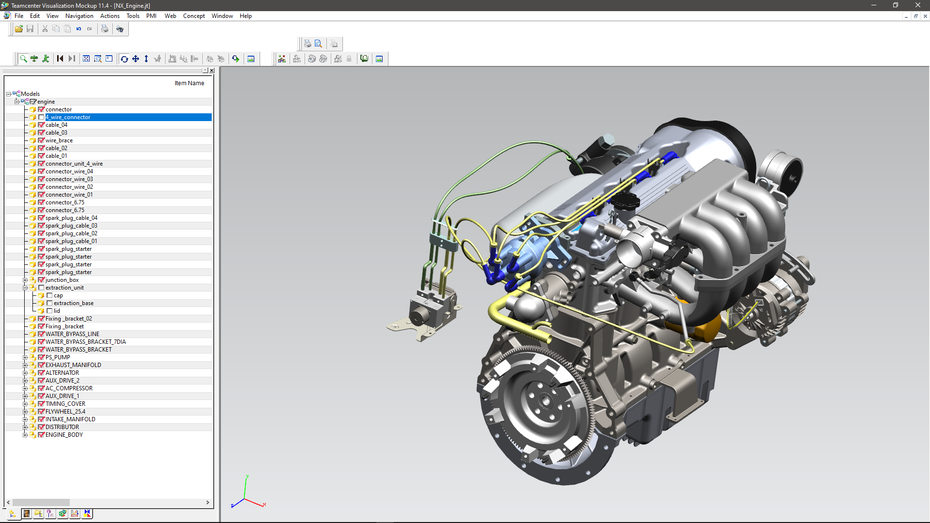Screen dimensions: 930x523
Task: Activate the Rotate view tool
Action: point(124,59)
